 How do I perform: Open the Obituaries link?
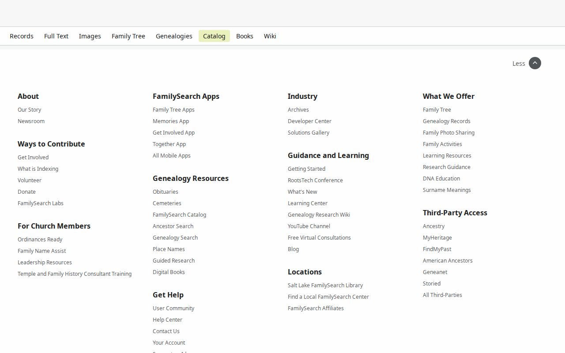(x=166, y=192)
